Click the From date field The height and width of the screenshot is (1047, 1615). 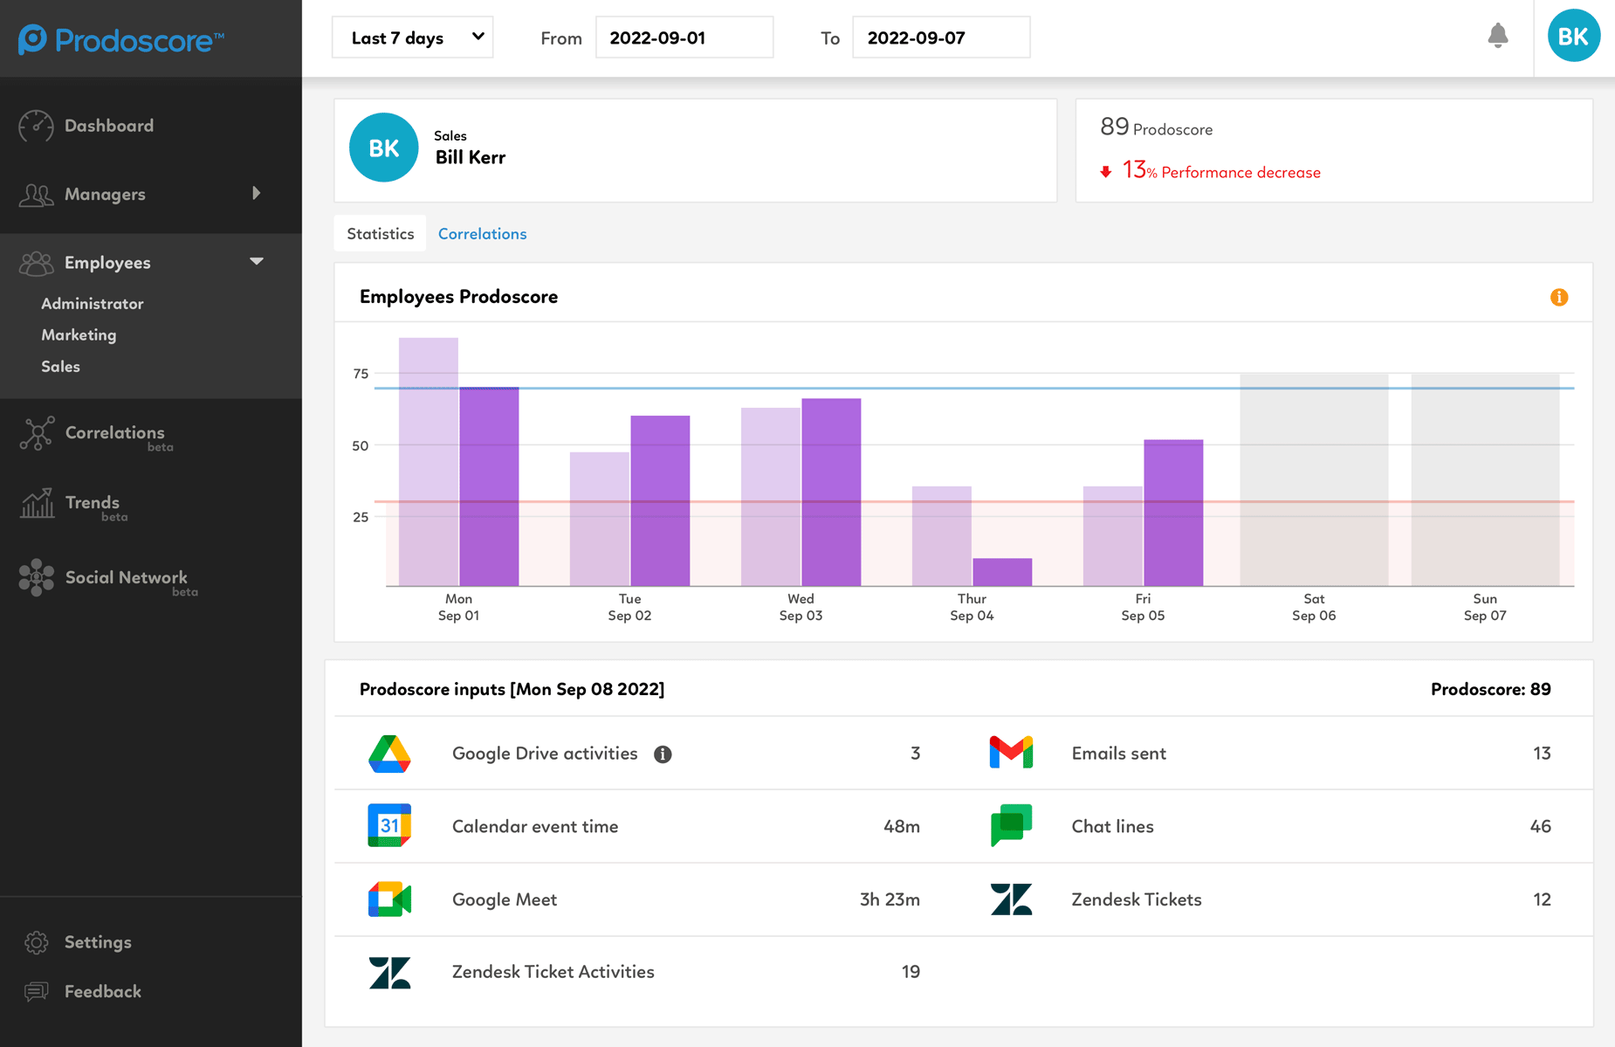(x=684, y=37)
